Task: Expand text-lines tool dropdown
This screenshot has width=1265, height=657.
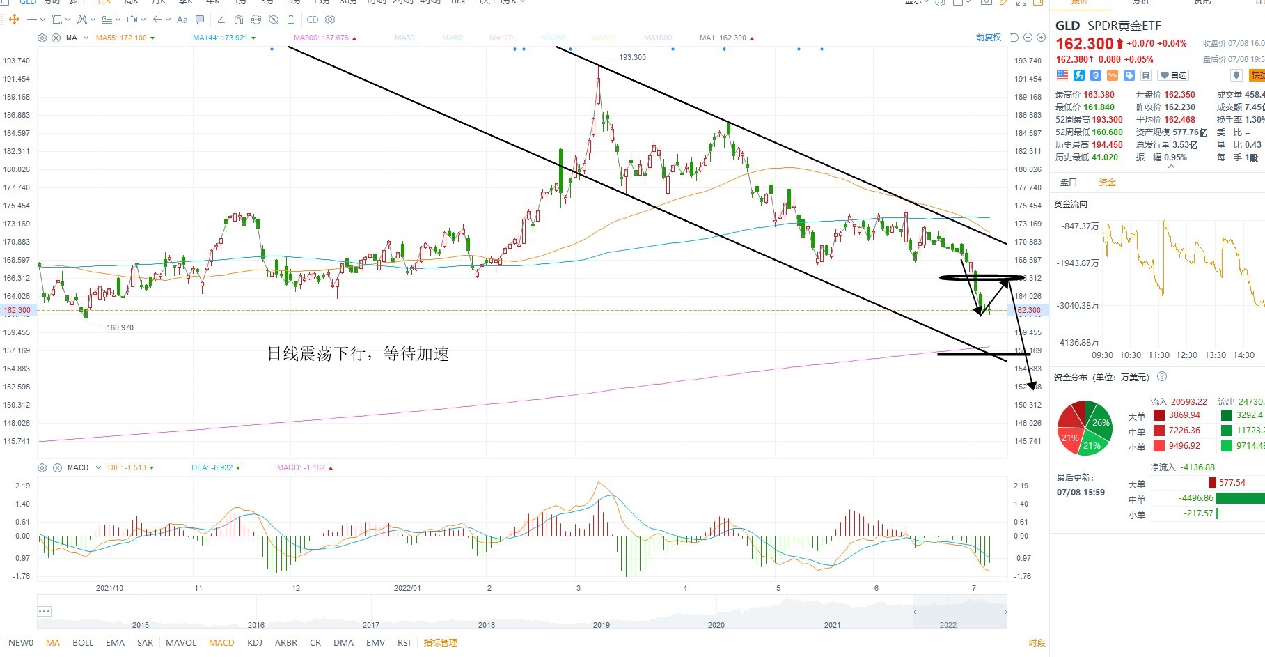Action: (118, 20)
